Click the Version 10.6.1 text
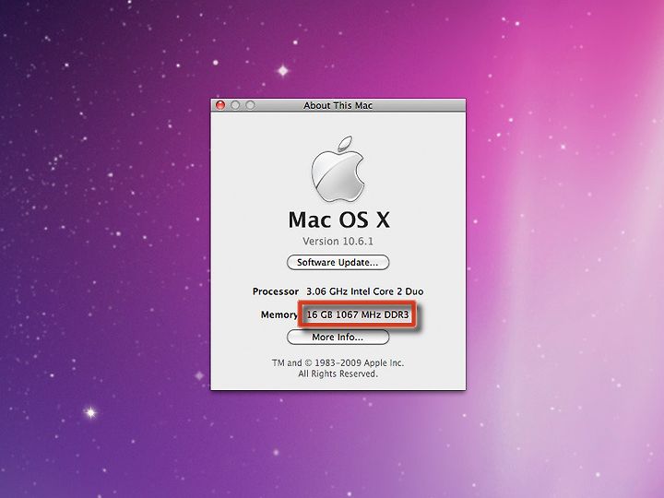The height and width of the screenshot is (498, 664). (x=338, y=242)
